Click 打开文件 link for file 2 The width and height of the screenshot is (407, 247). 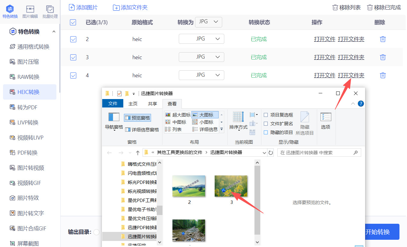click(x=325, y=39)
